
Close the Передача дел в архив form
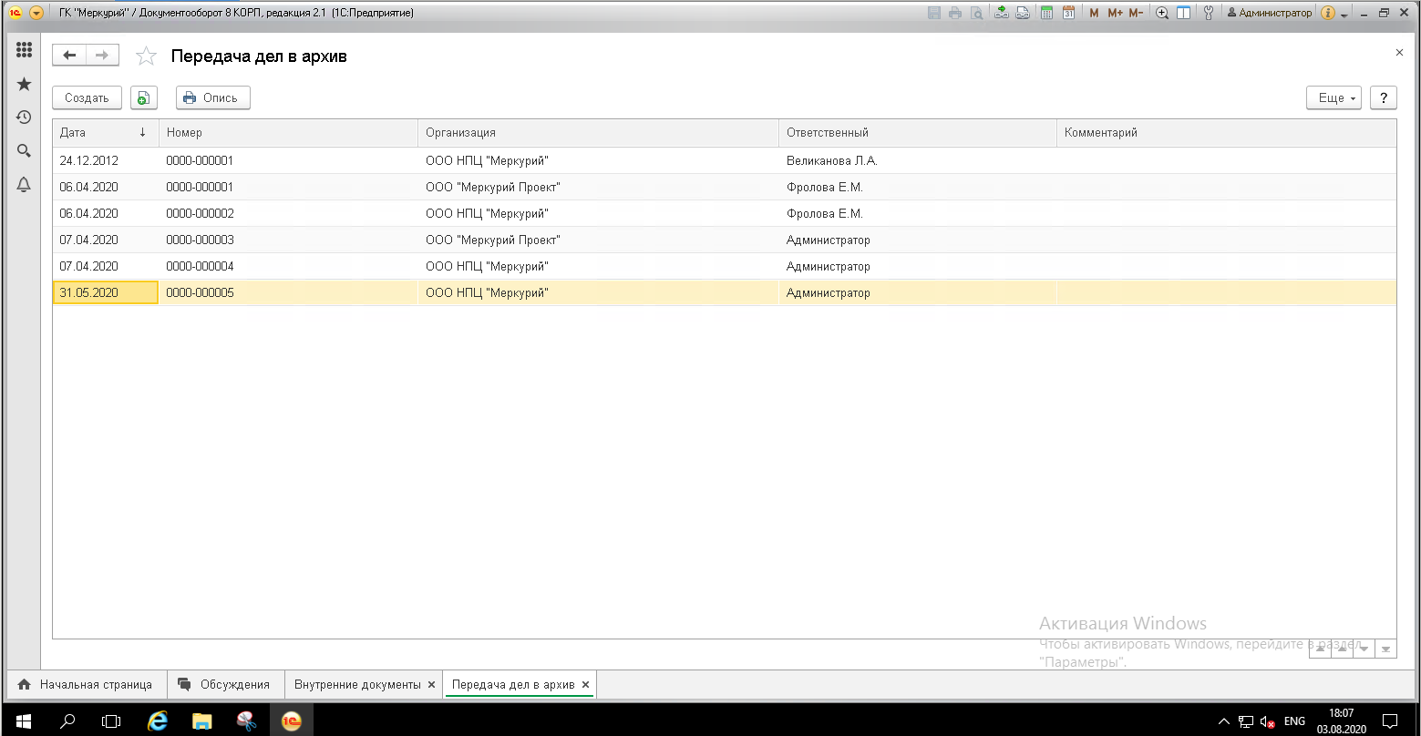[1399, 53]
